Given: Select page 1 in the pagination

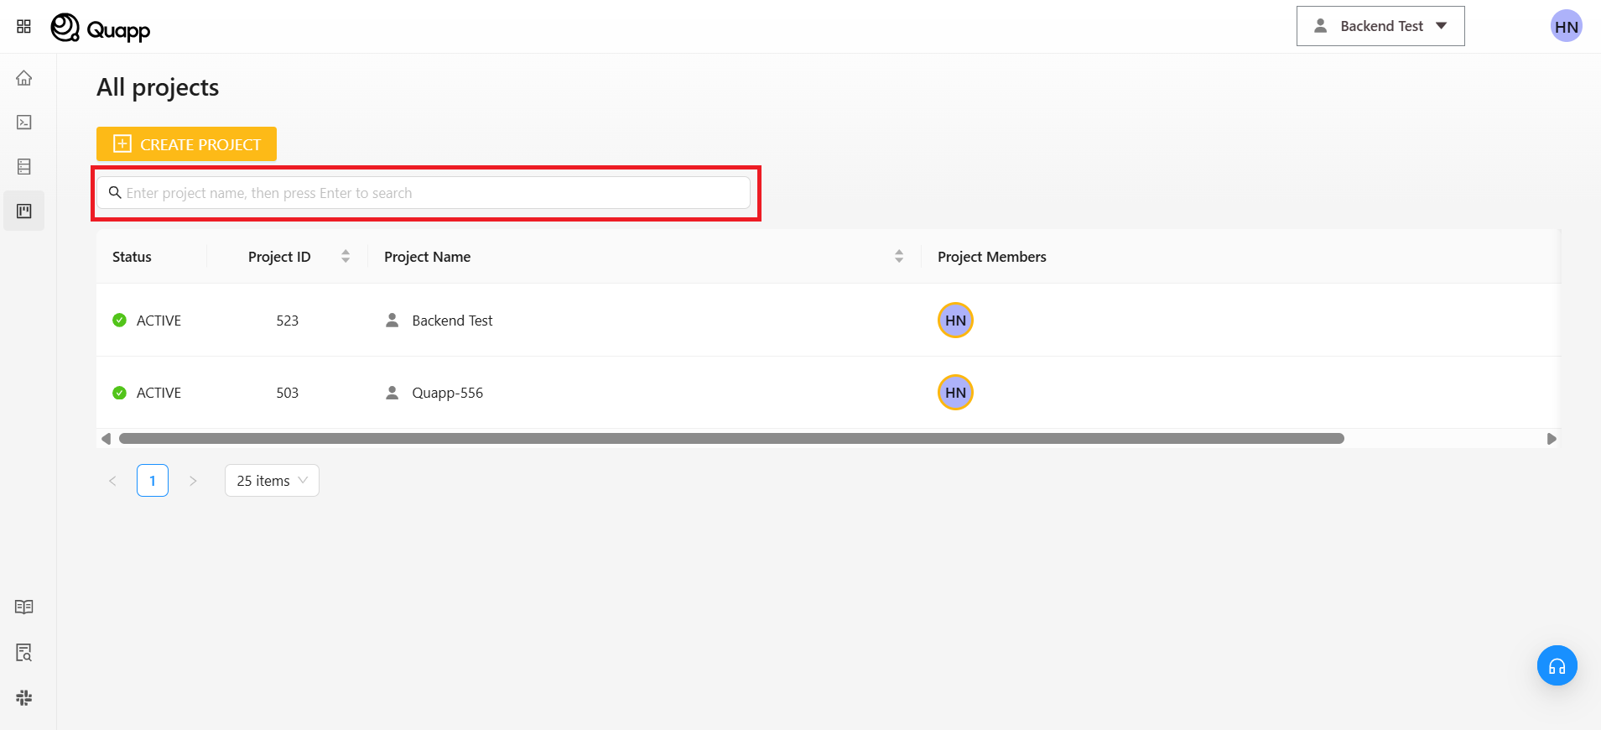Looking at the screenshot, I should tap(153, 481).
